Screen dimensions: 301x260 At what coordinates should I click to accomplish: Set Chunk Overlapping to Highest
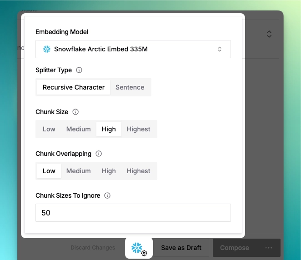click(x=138, y=171)
